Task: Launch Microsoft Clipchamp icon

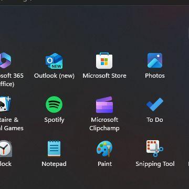Action: pos(104,104)
